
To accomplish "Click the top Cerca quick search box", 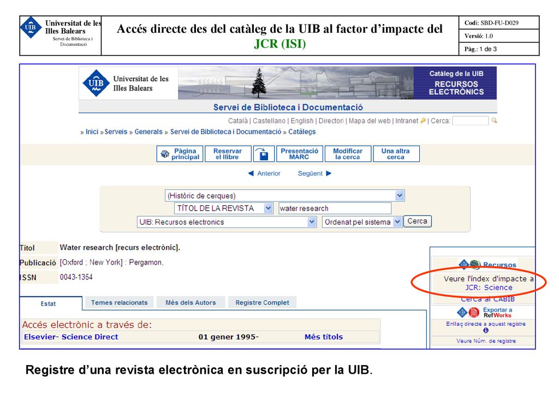I will [470, 121].
